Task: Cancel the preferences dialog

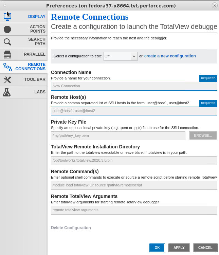Action: 205,248
